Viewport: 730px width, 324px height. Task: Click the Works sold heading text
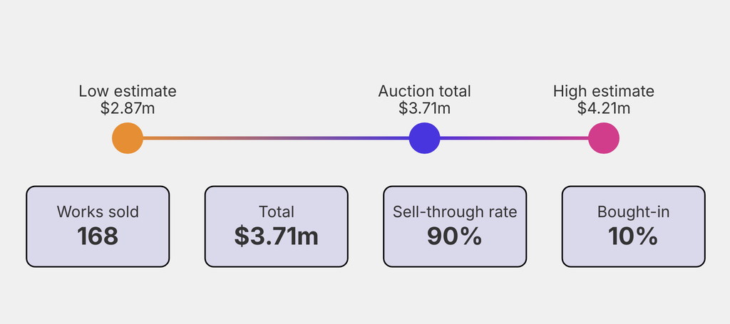coord(98,212)
